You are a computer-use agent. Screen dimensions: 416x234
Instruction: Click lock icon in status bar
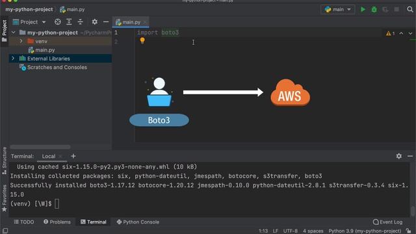pyautogui.click(x=409, y=231)
